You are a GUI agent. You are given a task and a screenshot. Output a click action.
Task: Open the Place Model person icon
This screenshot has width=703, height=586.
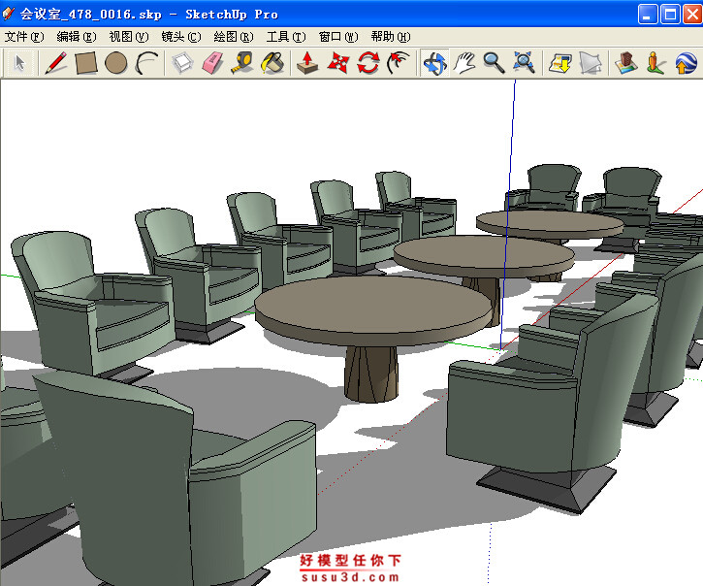[x=655, y=63]
